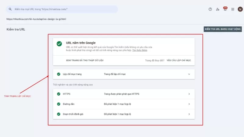244x137 pixels.
Task: Click YÊU CẦU LẬP CHỈ MỤC
Action: pos(179,60)
